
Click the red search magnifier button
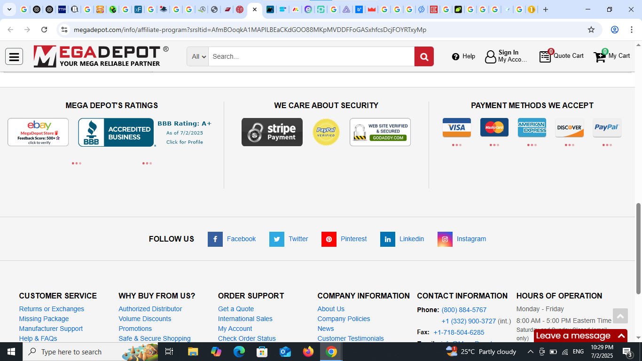click(x=424, y=56)
